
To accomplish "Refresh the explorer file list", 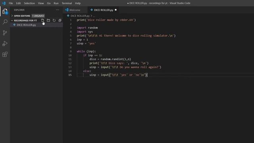I will [54, 20].
